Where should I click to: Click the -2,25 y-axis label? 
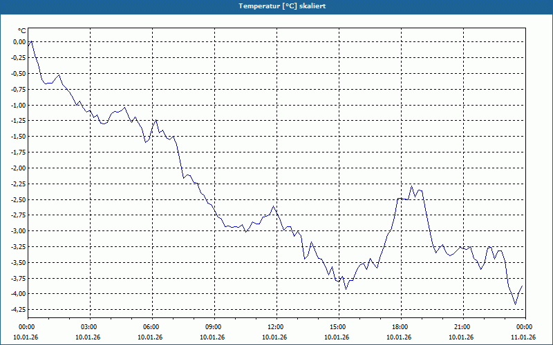pos(19,184)
